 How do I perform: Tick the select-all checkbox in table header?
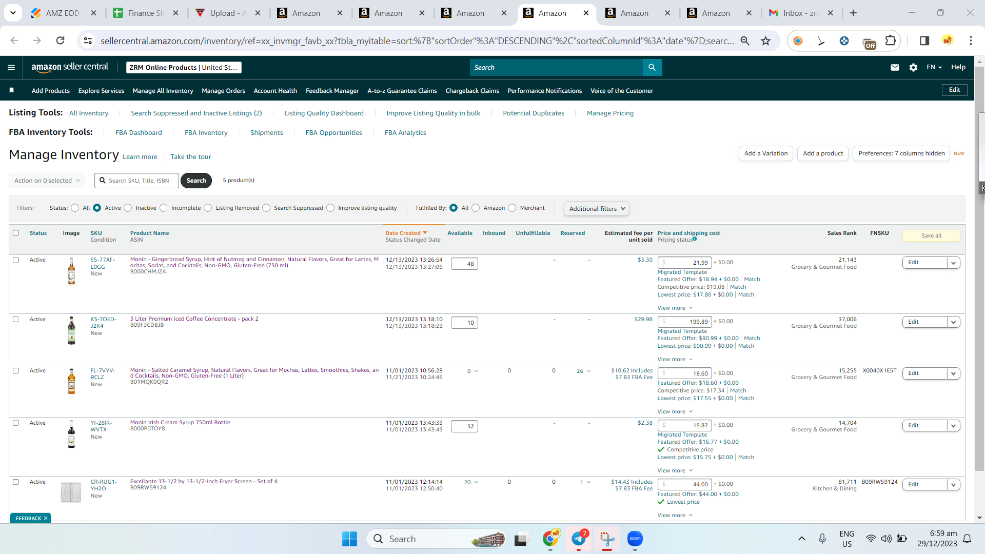[16, 233]
